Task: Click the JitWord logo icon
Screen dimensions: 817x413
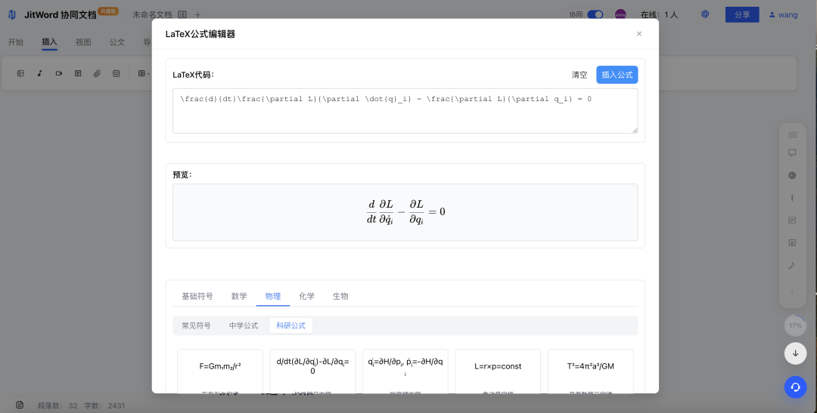Action: 12,14
